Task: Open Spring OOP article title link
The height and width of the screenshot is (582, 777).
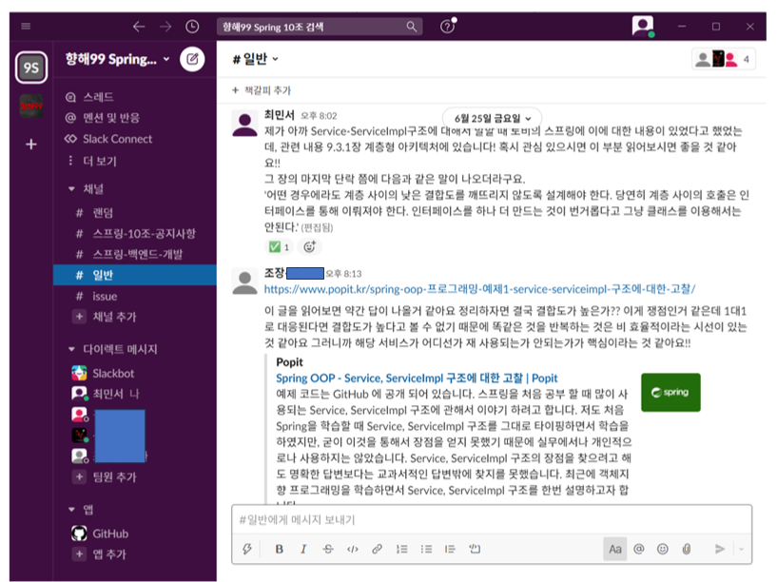Action: pos(417,378)
